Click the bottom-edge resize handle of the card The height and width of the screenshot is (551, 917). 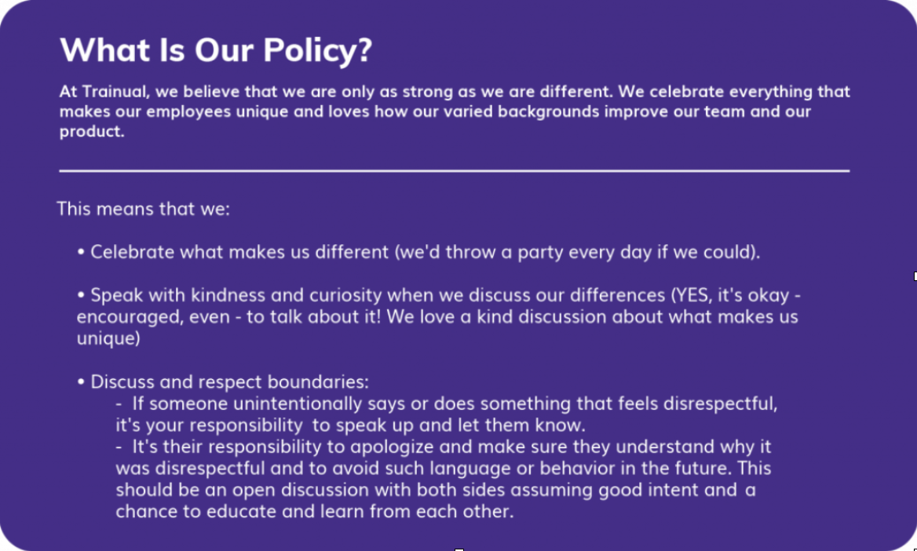click(459, 549)
